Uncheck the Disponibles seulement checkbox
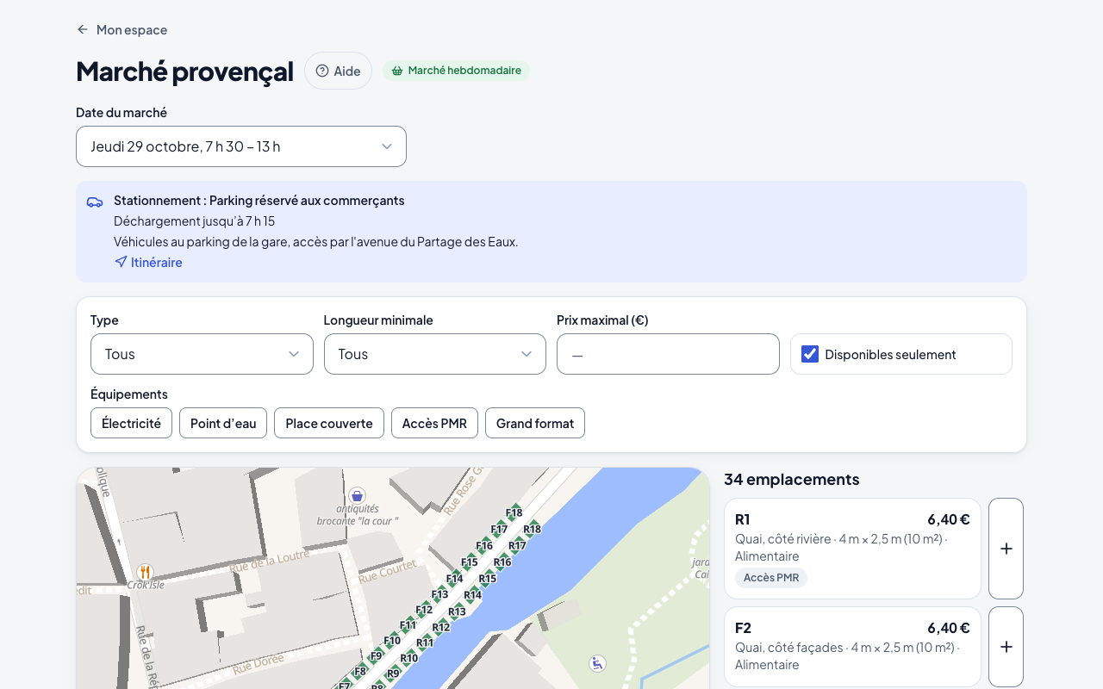Image resolution: width=1103 pixels, height=689 pixels. click(810, 354)
